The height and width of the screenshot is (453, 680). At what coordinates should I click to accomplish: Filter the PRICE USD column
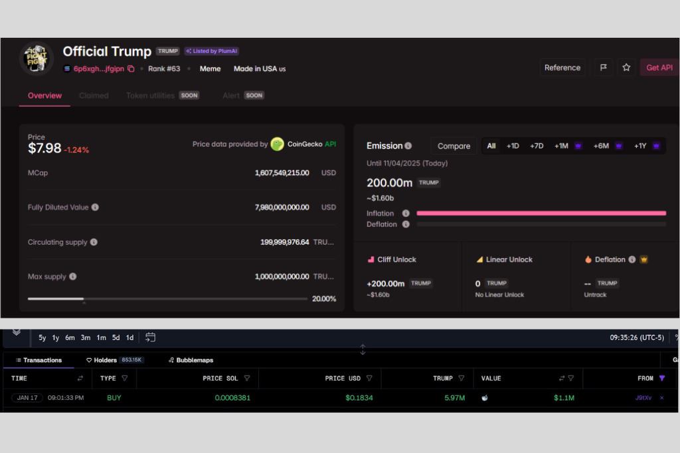(369, 378)
